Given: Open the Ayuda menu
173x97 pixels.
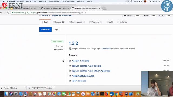Looking at the screenshot, I should (x=89, y=1).
